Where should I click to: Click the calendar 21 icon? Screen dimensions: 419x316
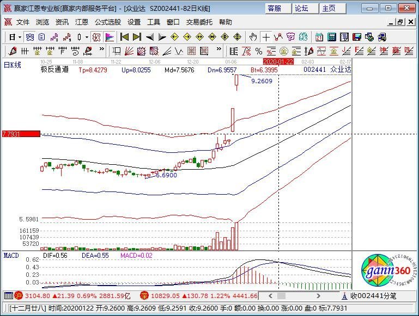tap(319, 37)
